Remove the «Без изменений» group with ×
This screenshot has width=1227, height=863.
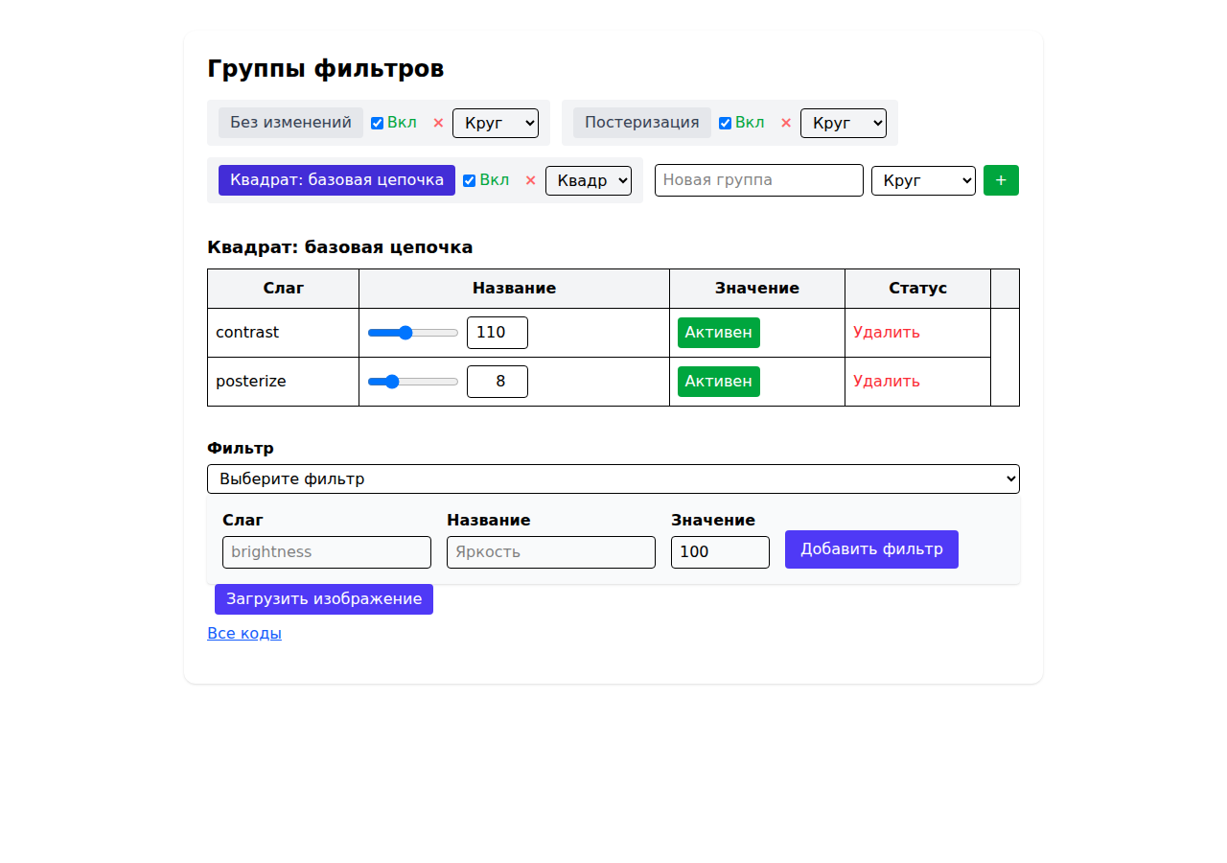click(x=438, y=123)
